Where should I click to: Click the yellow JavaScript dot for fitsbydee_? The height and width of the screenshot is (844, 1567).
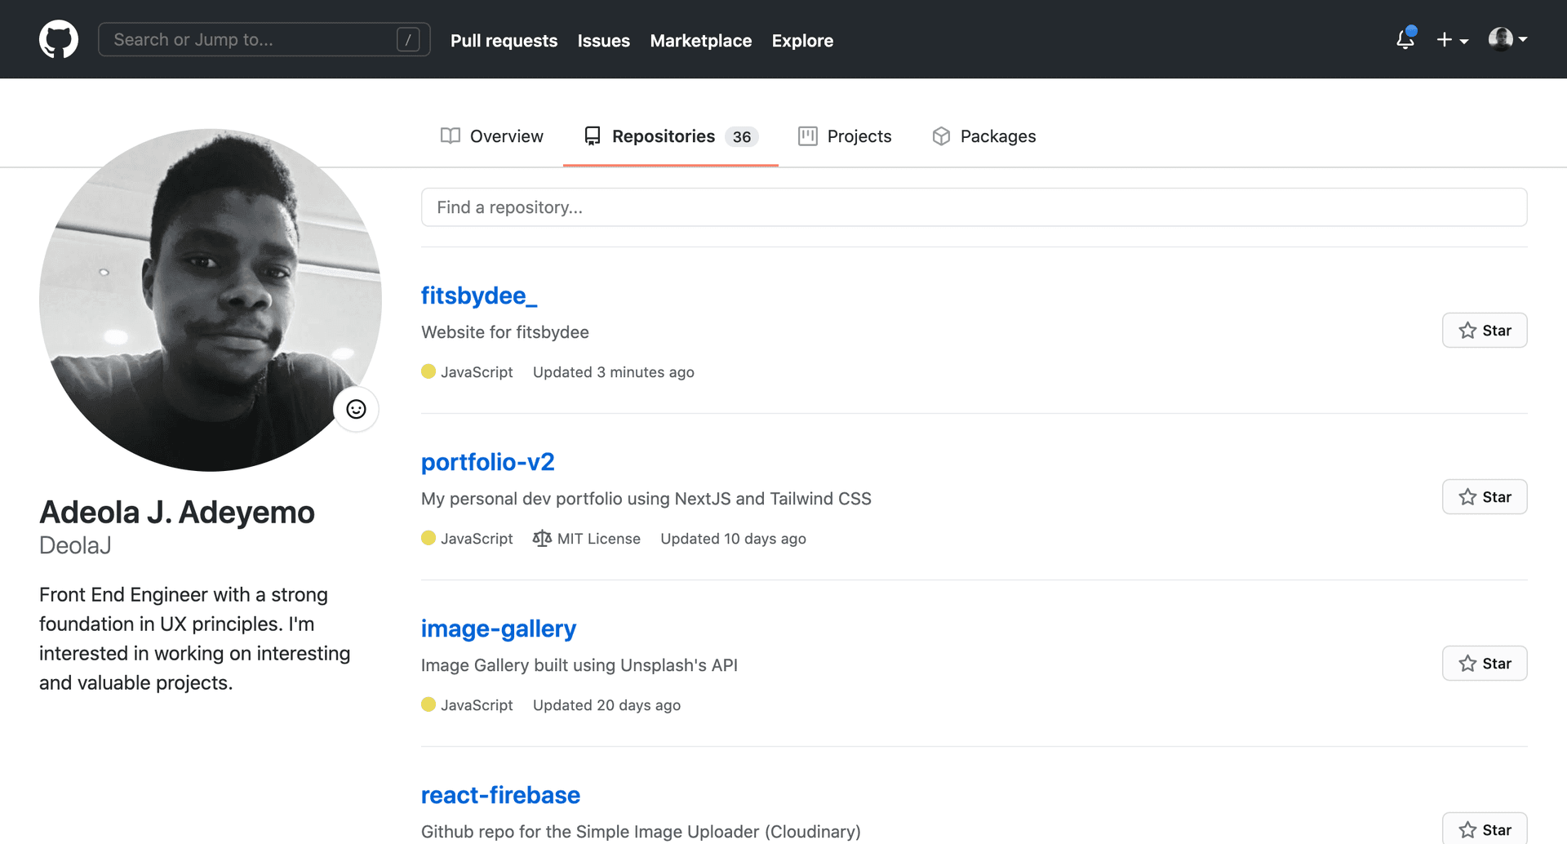click(428, 371)
